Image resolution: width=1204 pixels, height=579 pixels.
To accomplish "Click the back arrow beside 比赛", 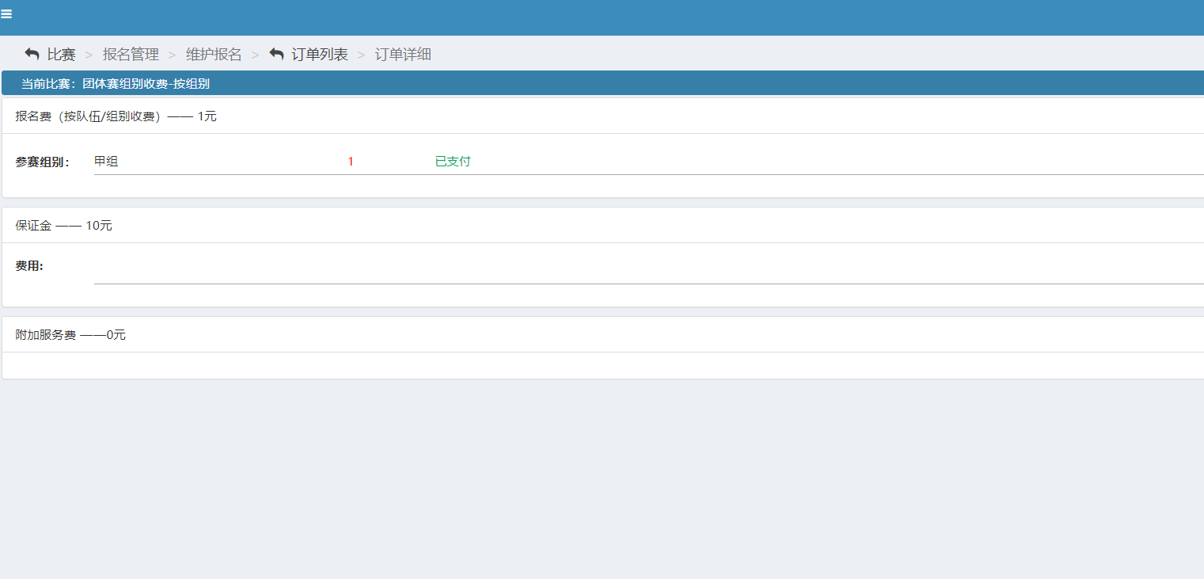I will pyautogui.click(x=32, y=55).
